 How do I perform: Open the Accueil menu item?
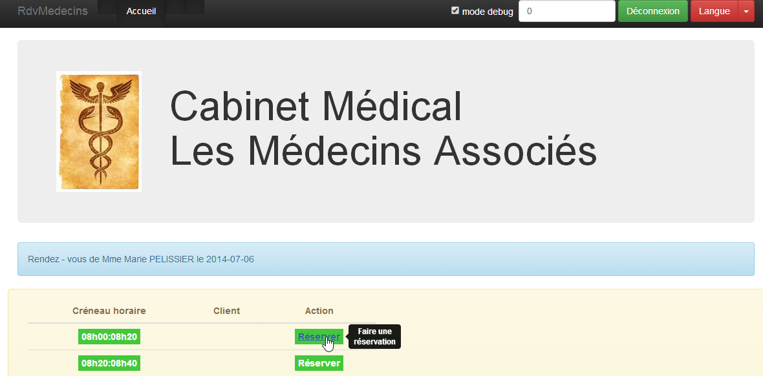click(x=141, y=11)
